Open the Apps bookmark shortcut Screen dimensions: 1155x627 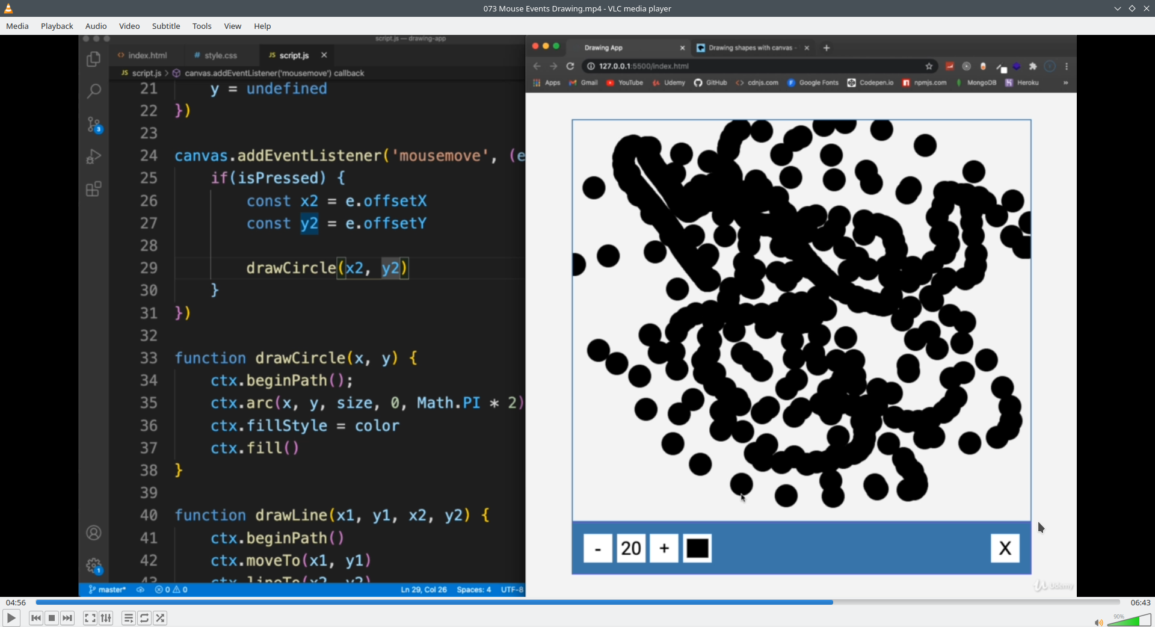pos(547,83)
